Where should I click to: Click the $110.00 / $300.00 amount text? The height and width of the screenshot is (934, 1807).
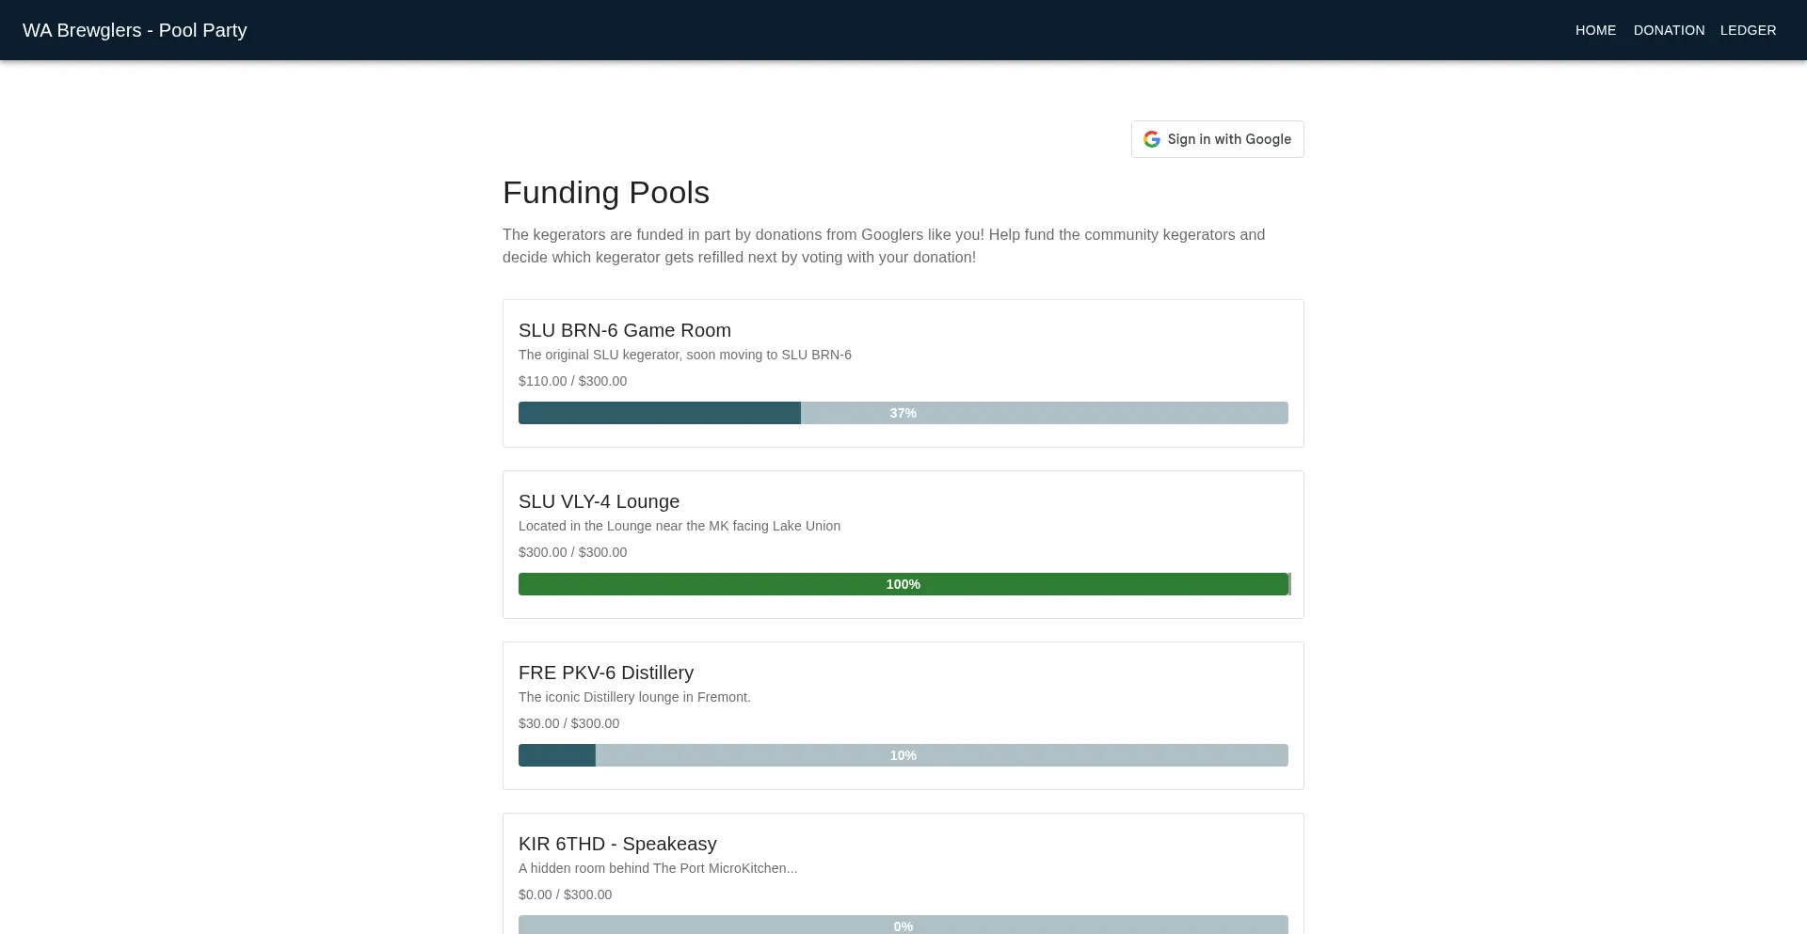(x=572, y=381)
